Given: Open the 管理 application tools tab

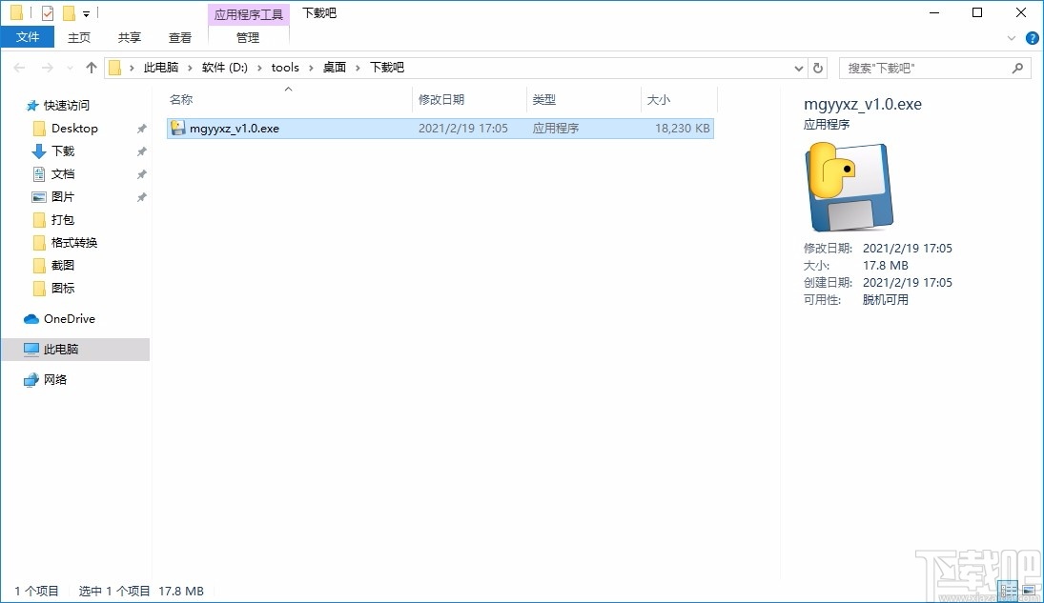Looking at the screenshot, I should (248, 39).
